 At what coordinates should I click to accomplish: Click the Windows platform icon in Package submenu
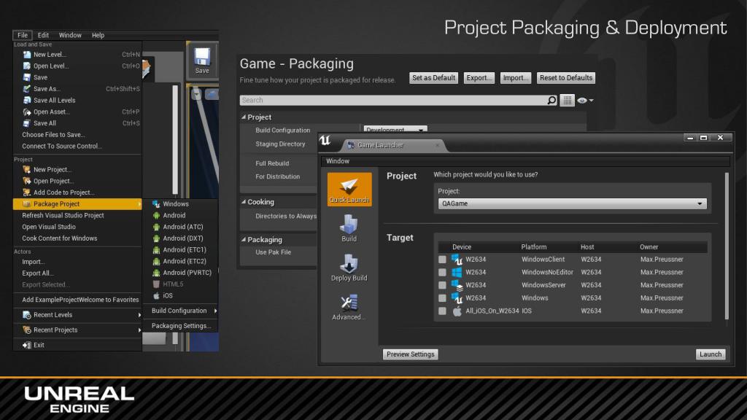[x=156, y=204]
